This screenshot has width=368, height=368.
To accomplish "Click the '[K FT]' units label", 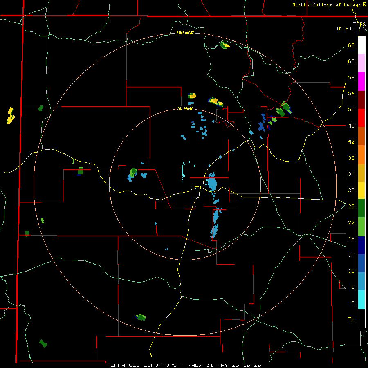I will (x=346, y=29).
